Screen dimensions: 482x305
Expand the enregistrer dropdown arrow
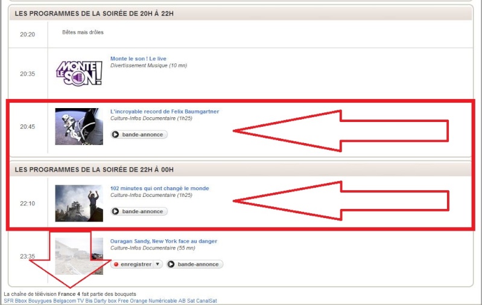[157, 264]
